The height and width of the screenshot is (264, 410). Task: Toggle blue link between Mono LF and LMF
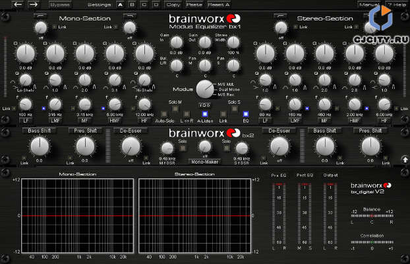coord(44,108)
